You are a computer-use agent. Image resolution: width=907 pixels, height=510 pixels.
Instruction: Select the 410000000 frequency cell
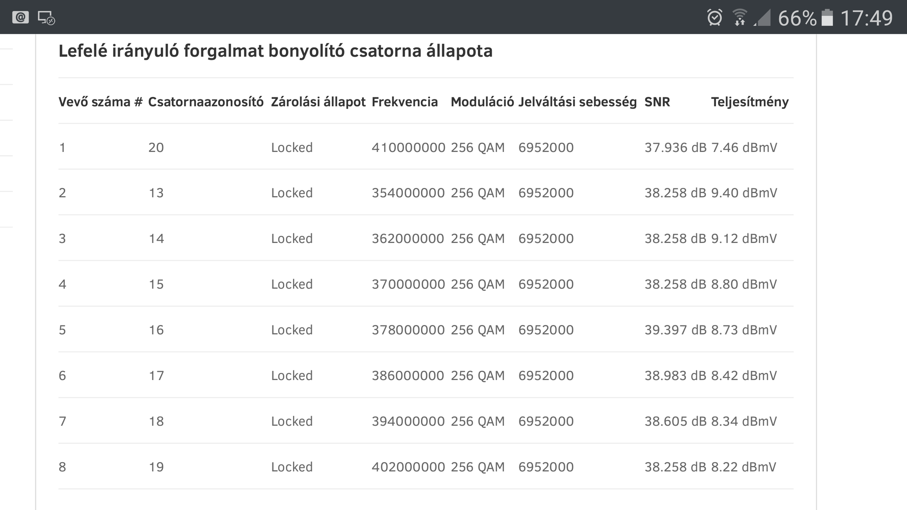pos(408,148)
